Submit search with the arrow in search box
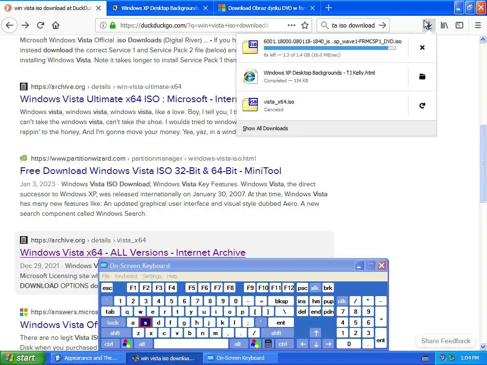487x365 pixels. click(382, 26)
